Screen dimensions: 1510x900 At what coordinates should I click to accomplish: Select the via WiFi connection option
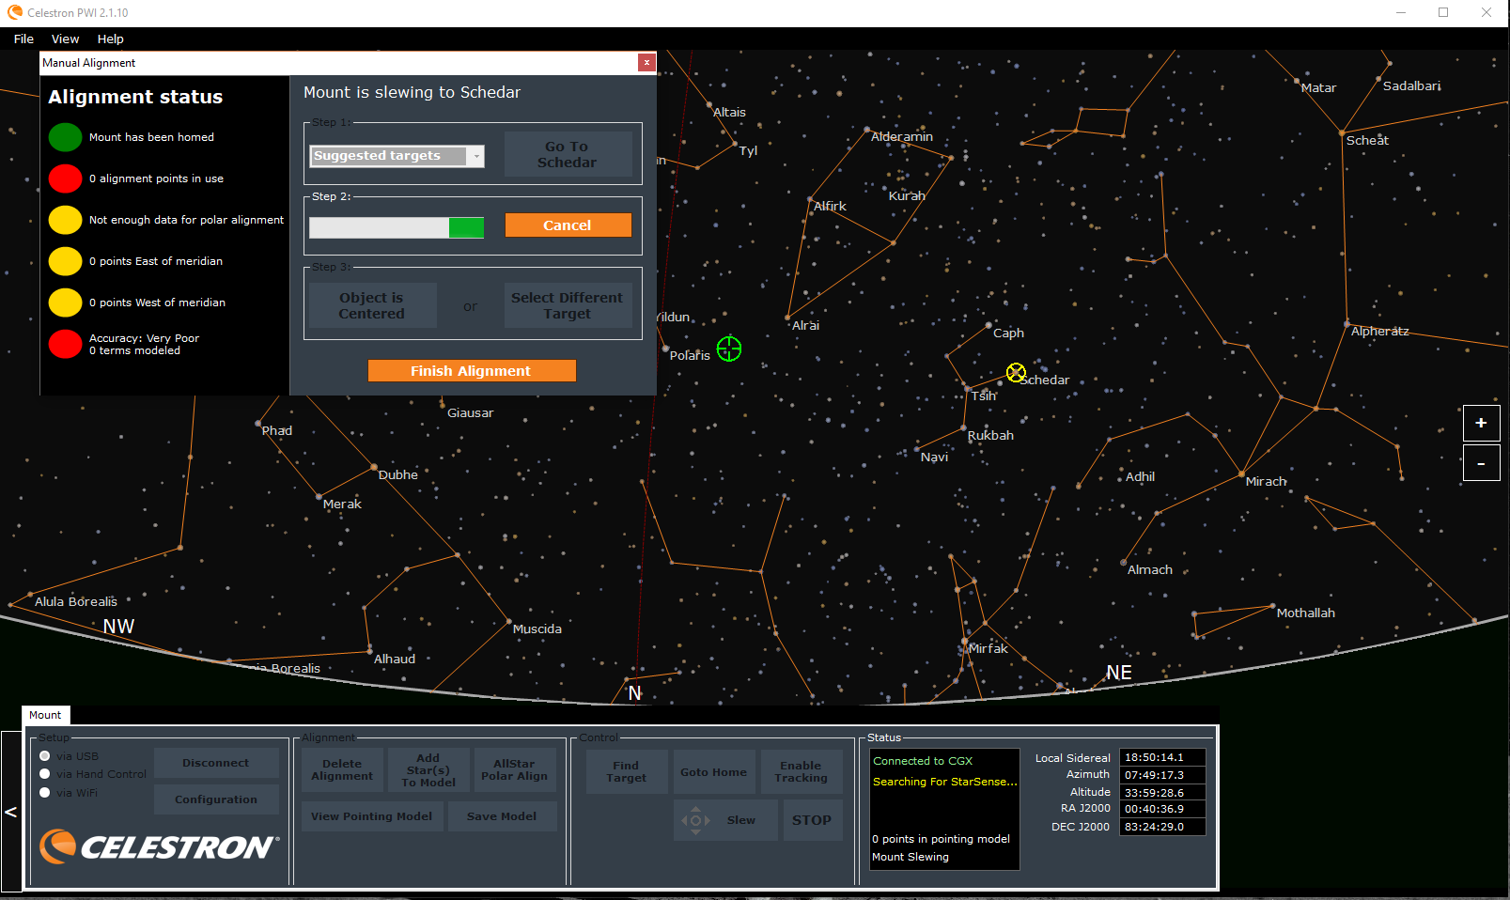click(x=45, y=793)
